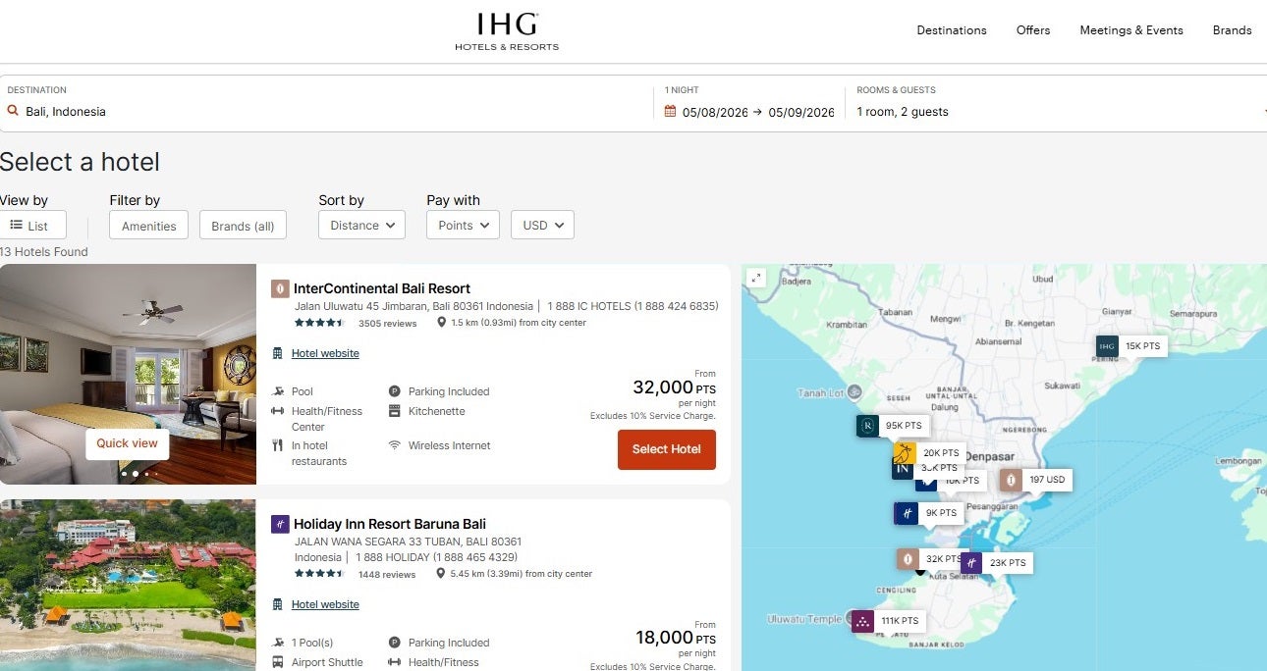Open the USD currency dropdown

pos(542,225)
